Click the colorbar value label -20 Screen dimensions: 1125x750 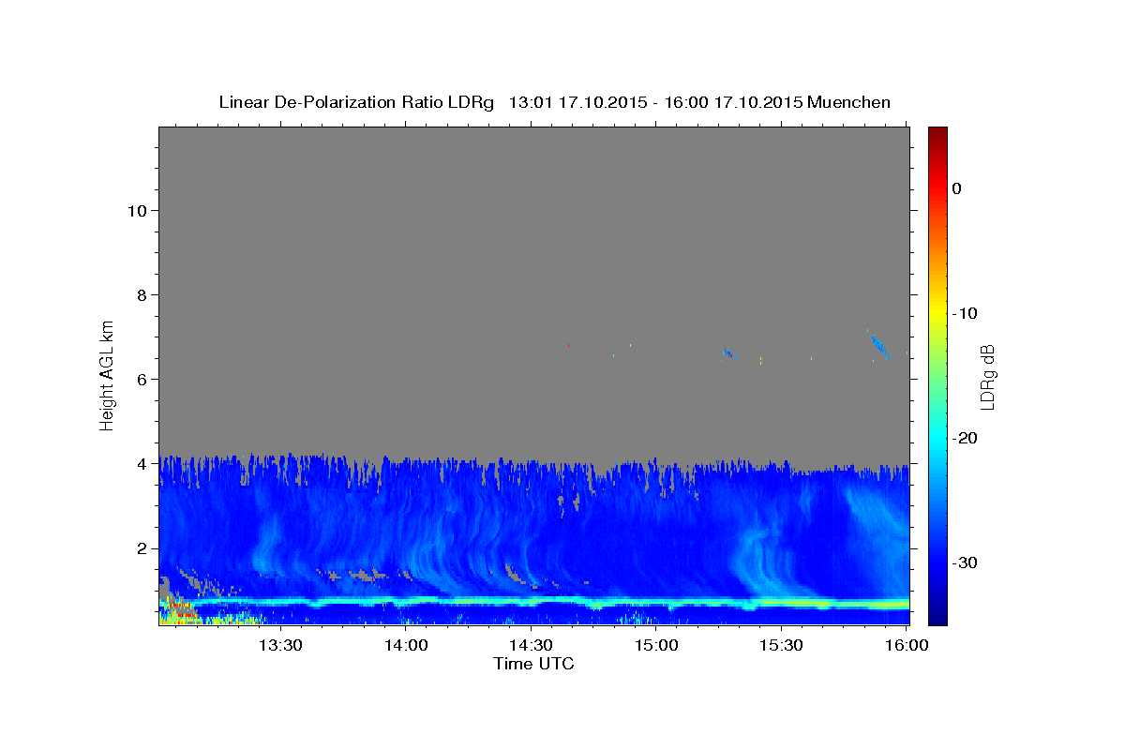tap(965, 438)
